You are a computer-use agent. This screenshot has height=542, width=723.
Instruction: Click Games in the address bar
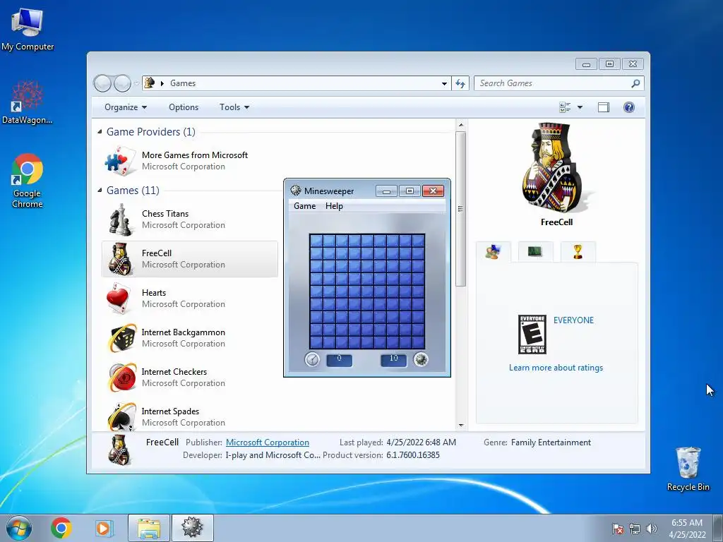point(183,83)
